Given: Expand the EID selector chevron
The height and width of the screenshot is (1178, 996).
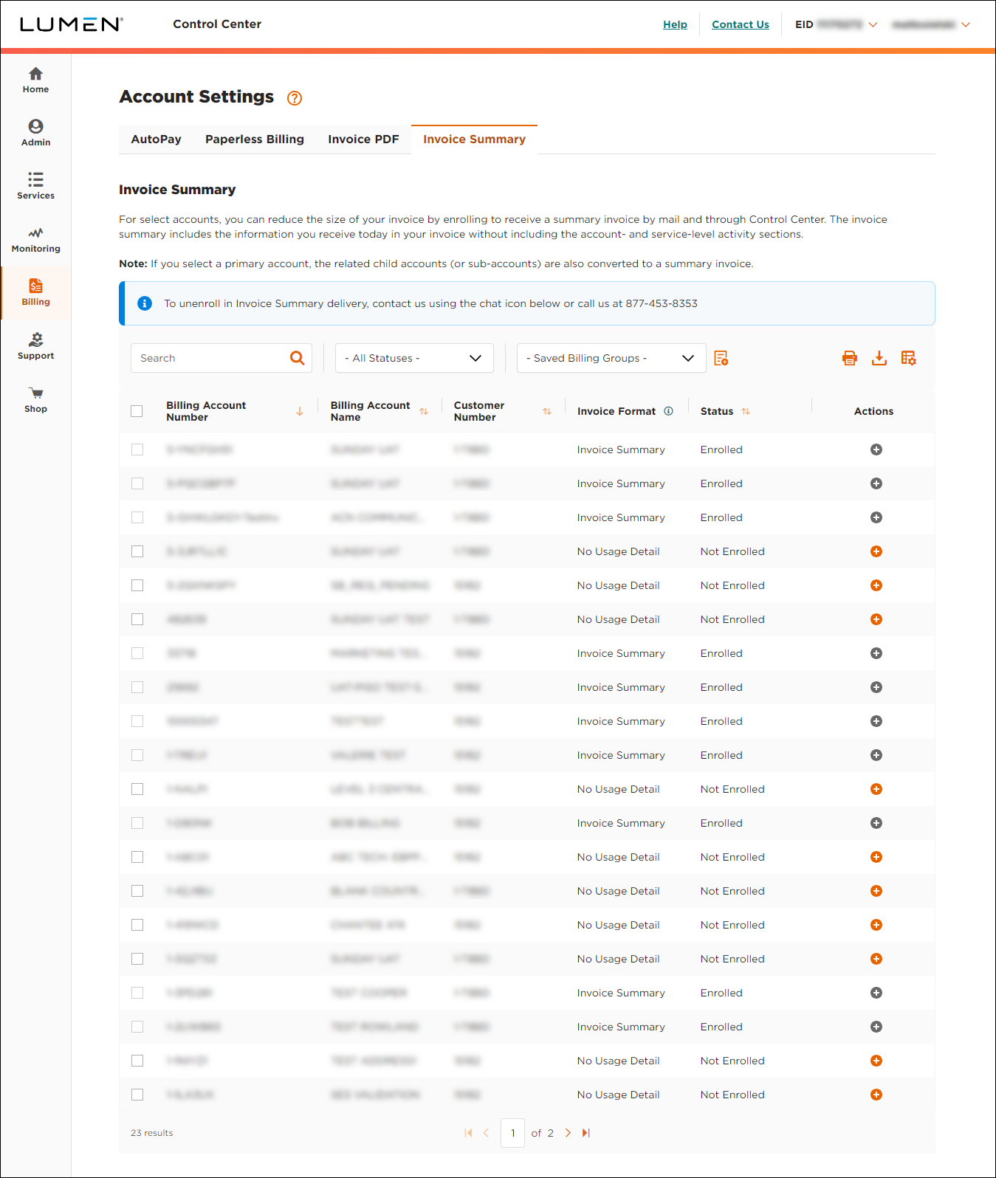Looking at the screenshot, I should click(873, 24).
